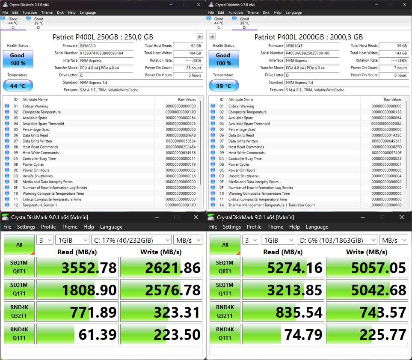Run RND4K Q32T1 test on C: drive
Image resolution: width=412 pixels, height=360 pixels.
click(19, 311)
